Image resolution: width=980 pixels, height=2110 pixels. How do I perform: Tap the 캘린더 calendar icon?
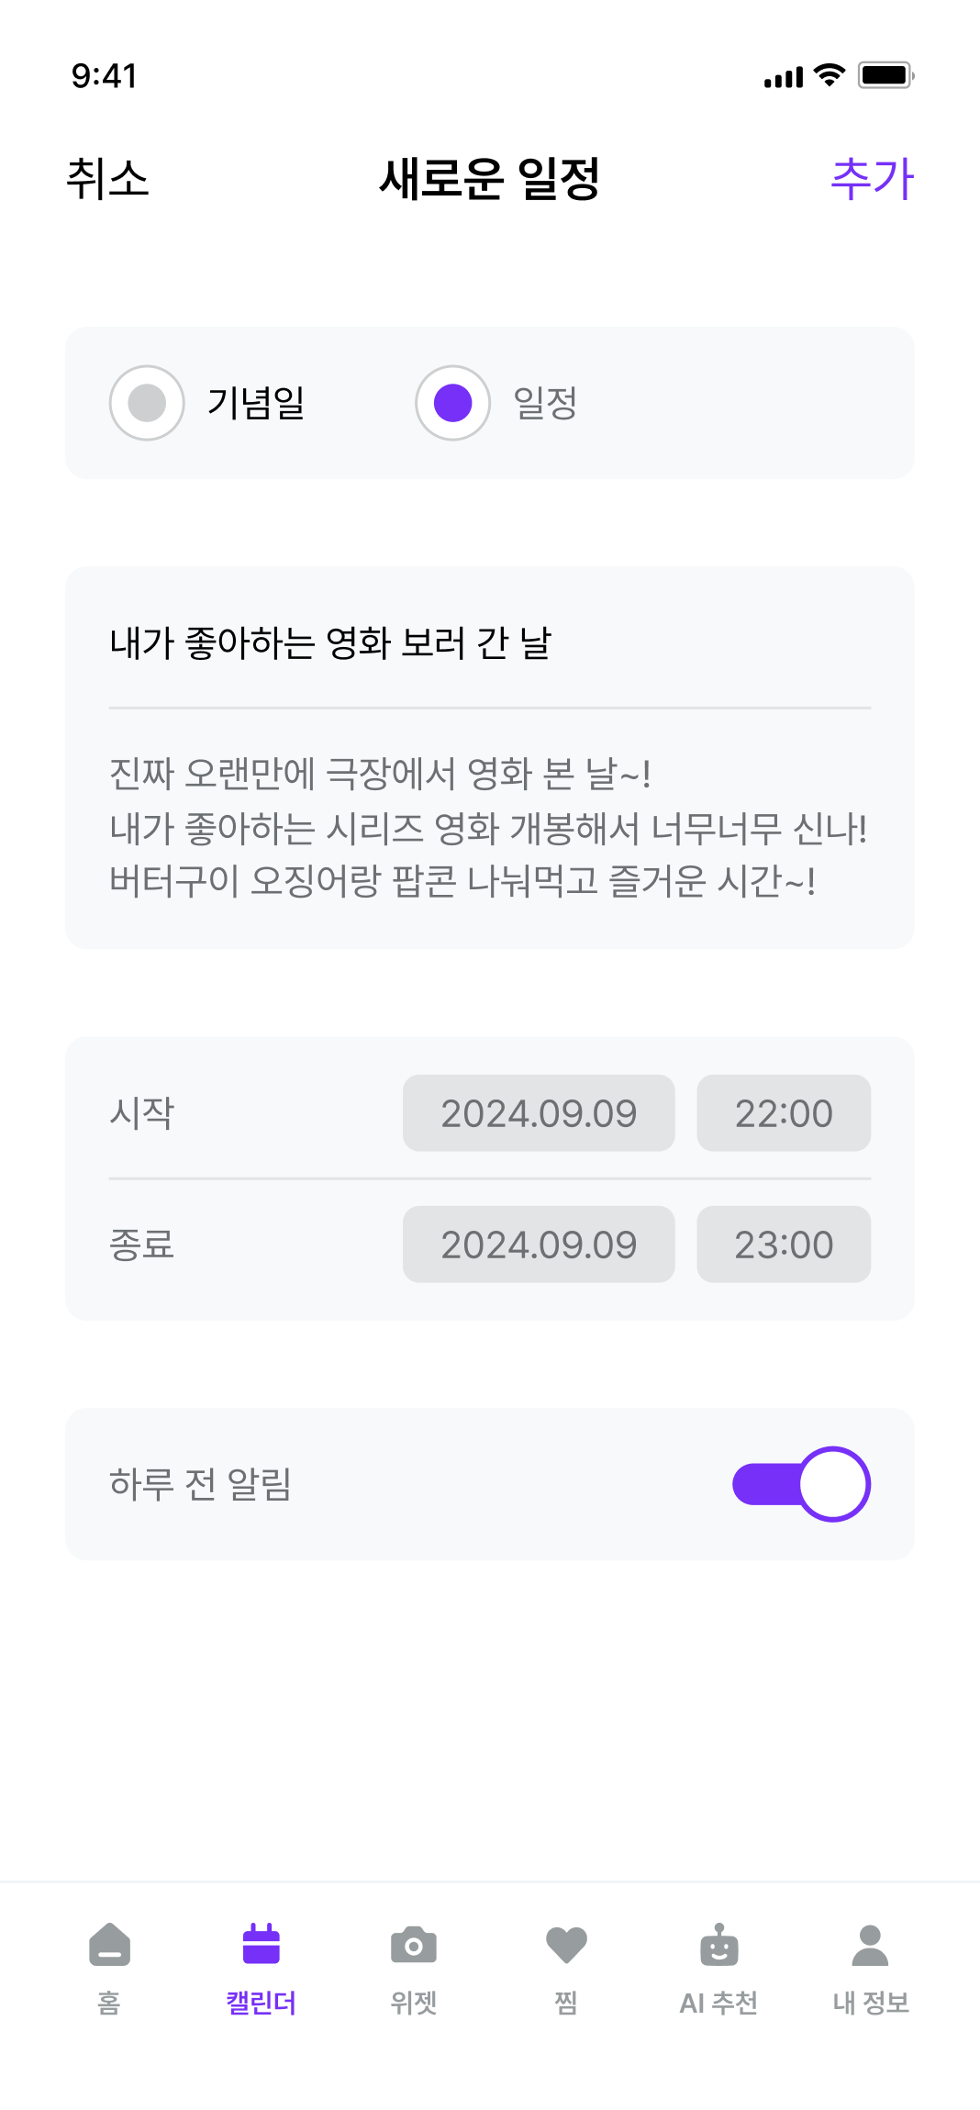[x=262, y=1944]
